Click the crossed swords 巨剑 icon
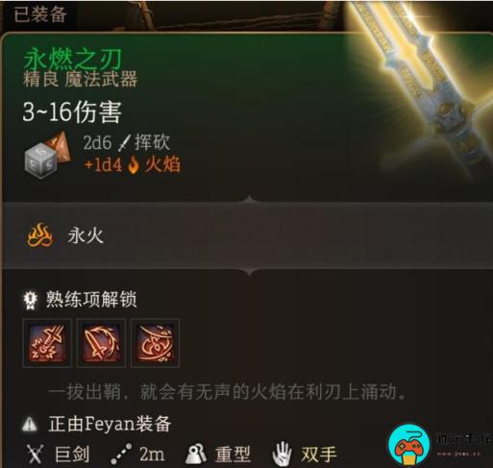493x468 pixels. (35, 454)
